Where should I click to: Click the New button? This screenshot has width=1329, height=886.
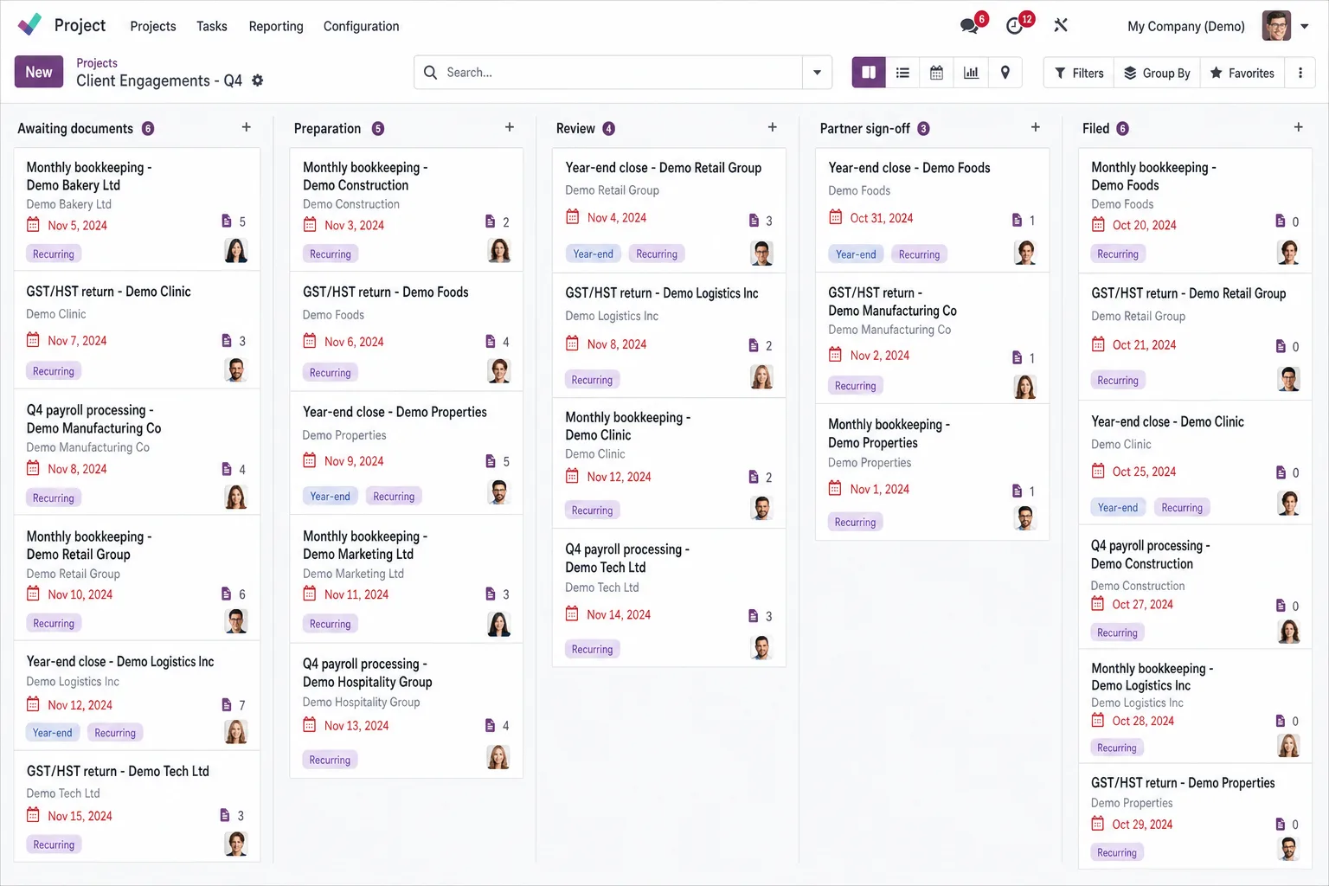click(39, 72)
